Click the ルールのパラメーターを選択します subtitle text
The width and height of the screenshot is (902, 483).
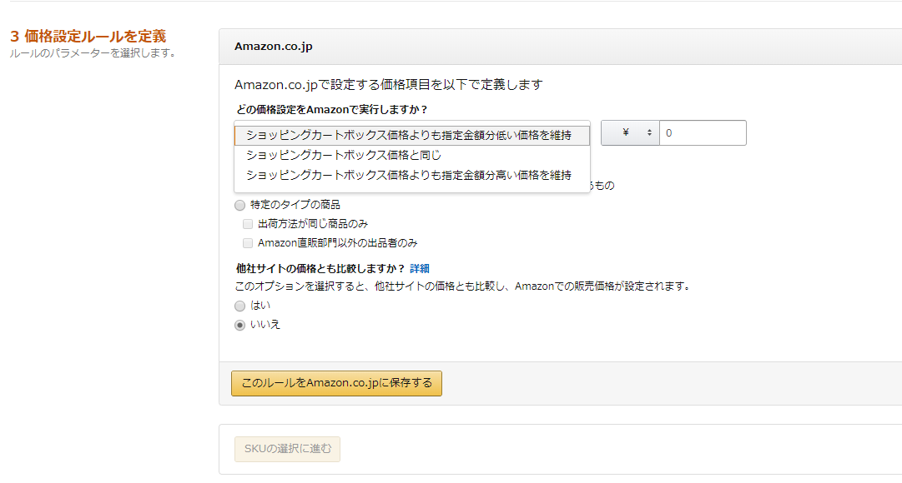pos(92,54)
